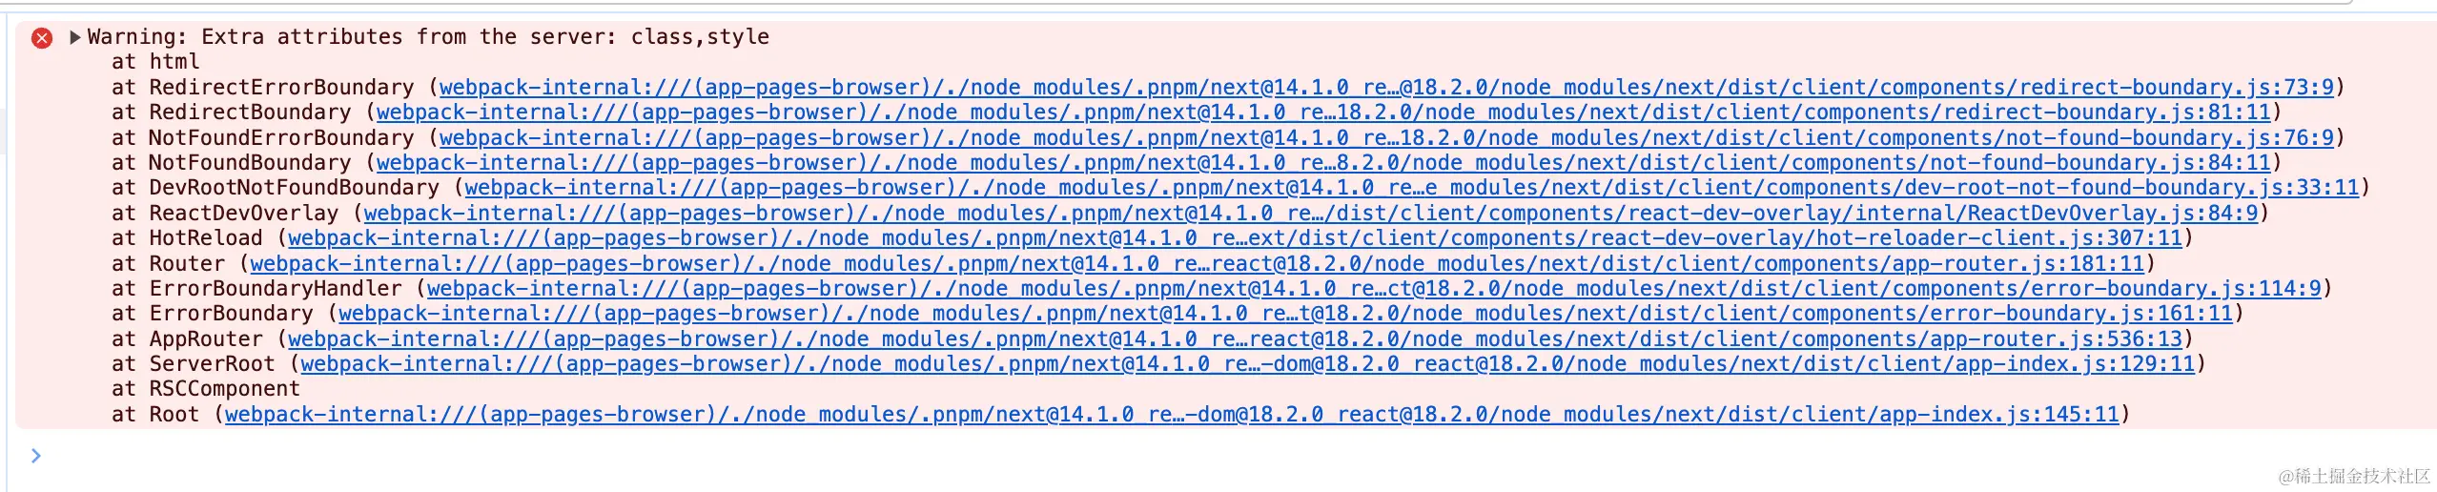Open the redirect-boundary.js:73:9 source link
The image size is (2437, 492).
(1386, 88)
